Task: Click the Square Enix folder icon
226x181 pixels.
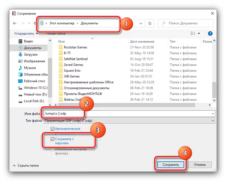Action: (x=61, y=71)
